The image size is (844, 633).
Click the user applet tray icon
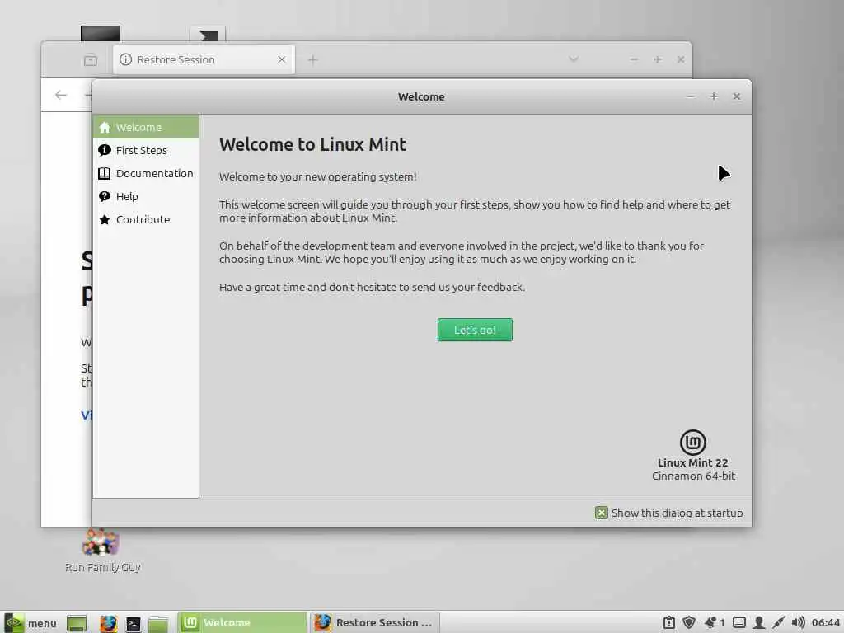[x=759, y=622]
